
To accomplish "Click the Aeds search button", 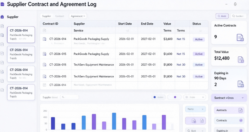I will pyautogui.click(x=222, y=16).
